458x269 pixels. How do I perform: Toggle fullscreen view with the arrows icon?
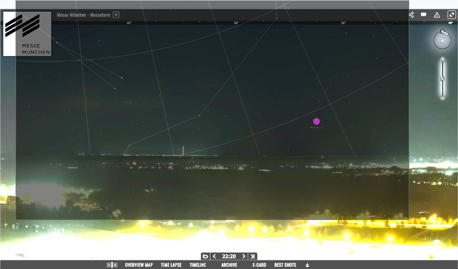451,15
